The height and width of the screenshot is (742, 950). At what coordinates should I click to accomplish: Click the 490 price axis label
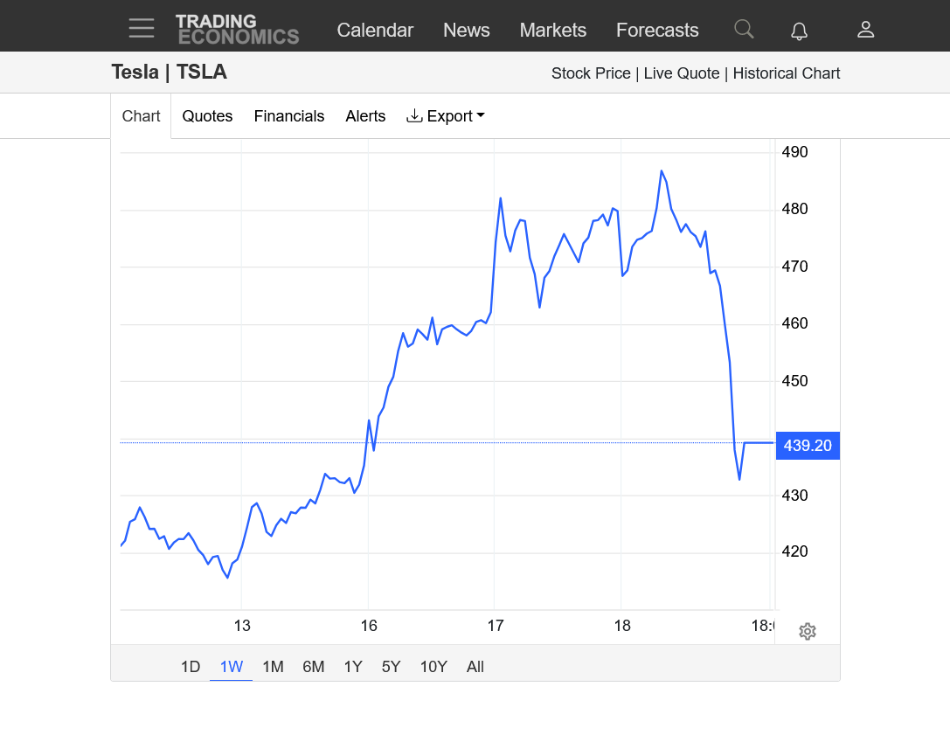[795, 152]
